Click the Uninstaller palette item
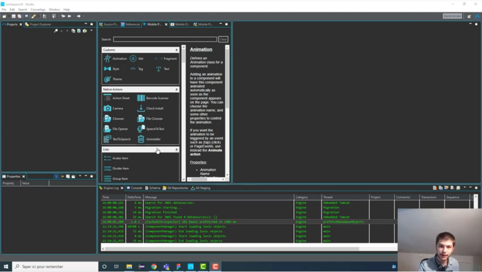This screenshot has width=482, height=272. click(x=149, y=139)
